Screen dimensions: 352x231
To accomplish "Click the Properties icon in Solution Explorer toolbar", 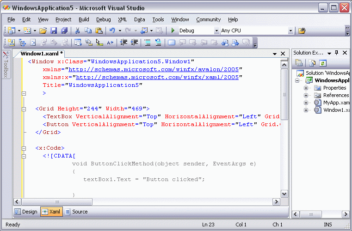I will click(x=299, y=63).
